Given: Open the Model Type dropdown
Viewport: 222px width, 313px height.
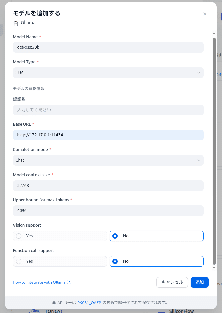Looking at the screenshot, I should pyautogui.click(x=108, y=73).
